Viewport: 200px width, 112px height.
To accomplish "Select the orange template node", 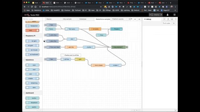I will pos(95,29).
